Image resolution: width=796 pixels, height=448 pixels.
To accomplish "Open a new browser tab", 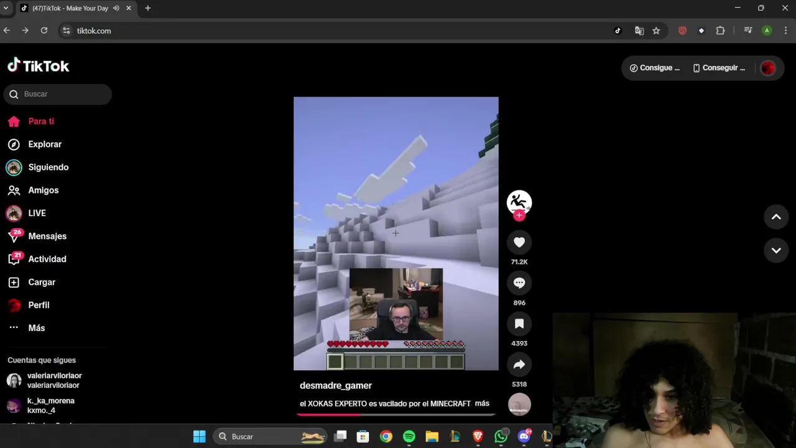I will (x=148, y=8).
